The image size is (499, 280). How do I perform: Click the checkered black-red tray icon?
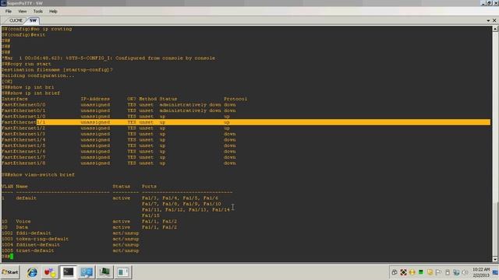click(403, 272)
